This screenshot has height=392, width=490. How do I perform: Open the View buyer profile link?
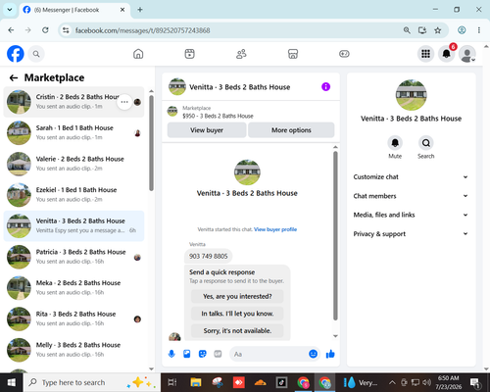pyautogui.click(x=275, y=229)
